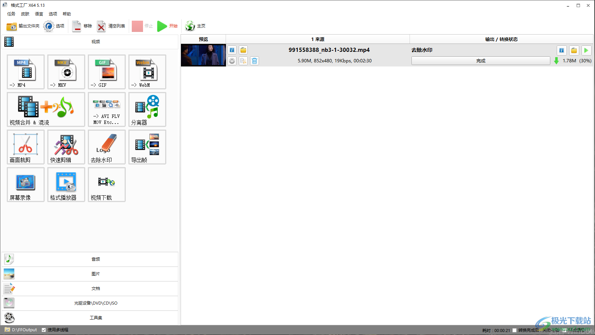Open the 导出帧 export frames tool

pyautogui.click(x=147, y=147)
